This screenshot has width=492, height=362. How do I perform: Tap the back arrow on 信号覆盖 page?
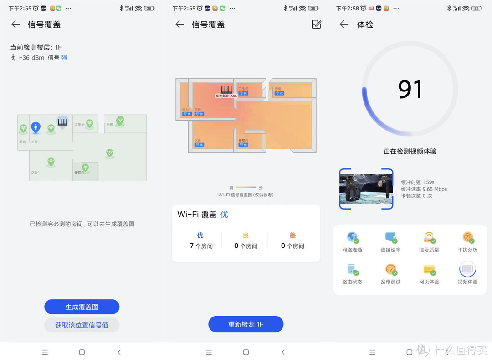15,25
